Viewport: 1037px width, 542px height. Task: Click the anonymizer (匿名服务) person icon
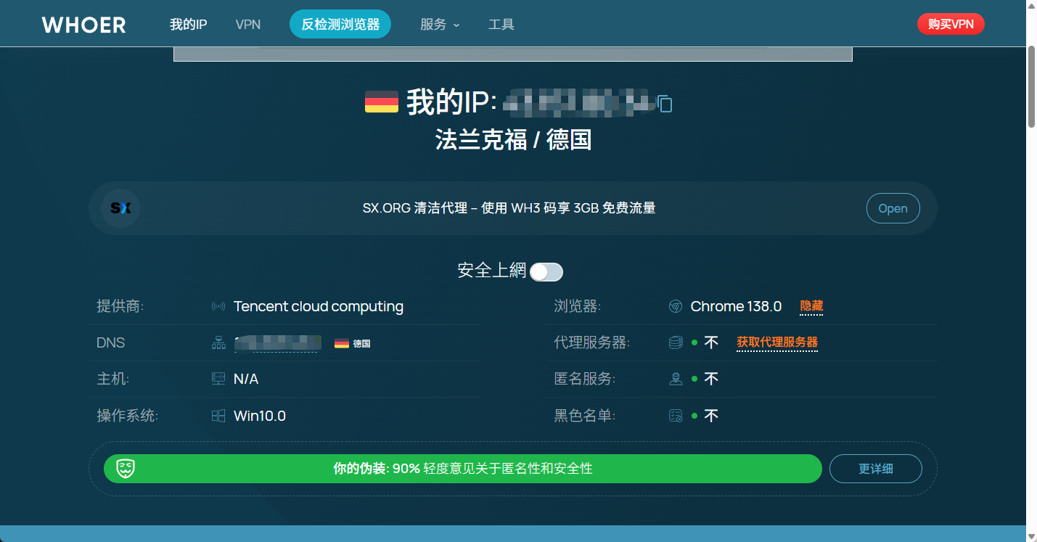[676, 379]
